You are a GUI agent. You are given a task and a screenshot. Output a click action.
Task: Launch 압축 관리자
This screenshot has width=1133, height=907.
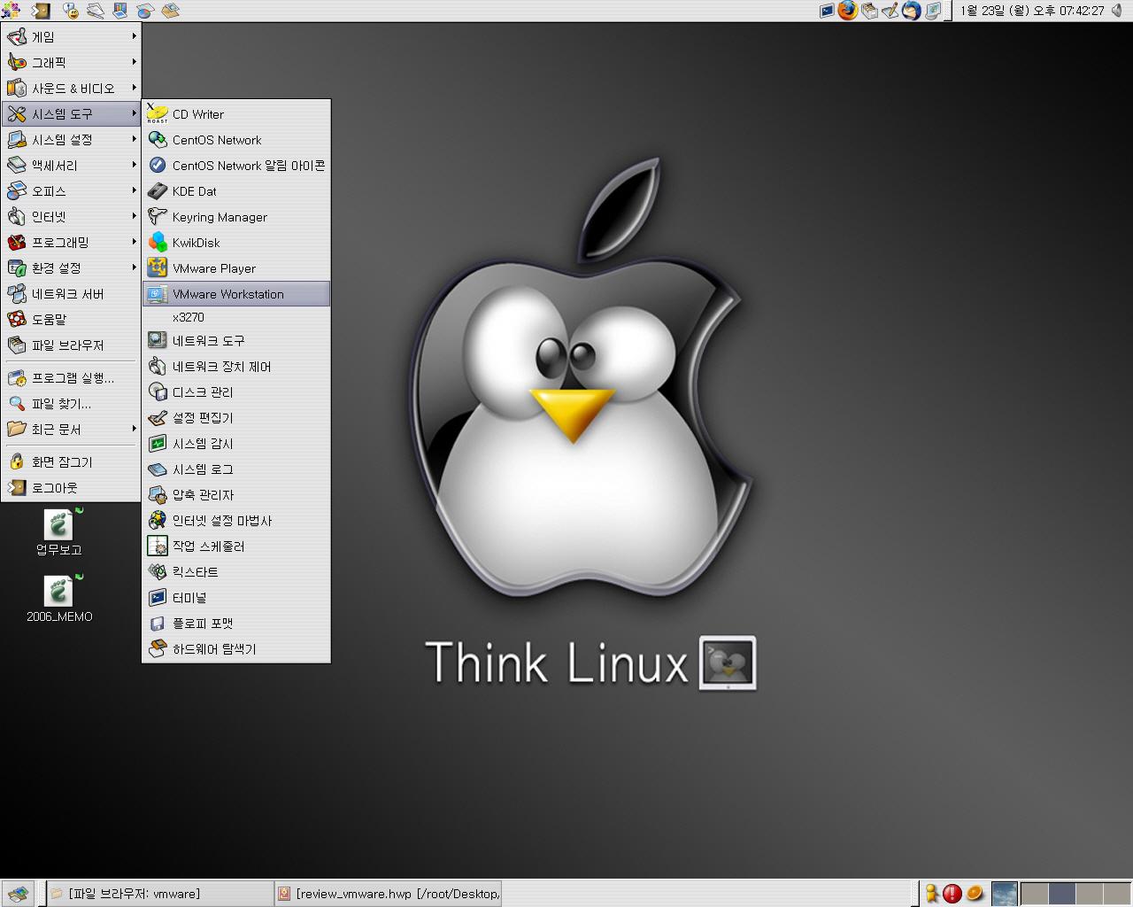(x=236, y=494)
